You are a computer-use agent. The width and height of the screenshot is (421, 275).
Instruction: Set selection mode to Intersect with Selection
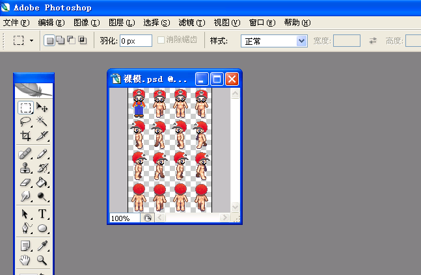click(82, 40)
